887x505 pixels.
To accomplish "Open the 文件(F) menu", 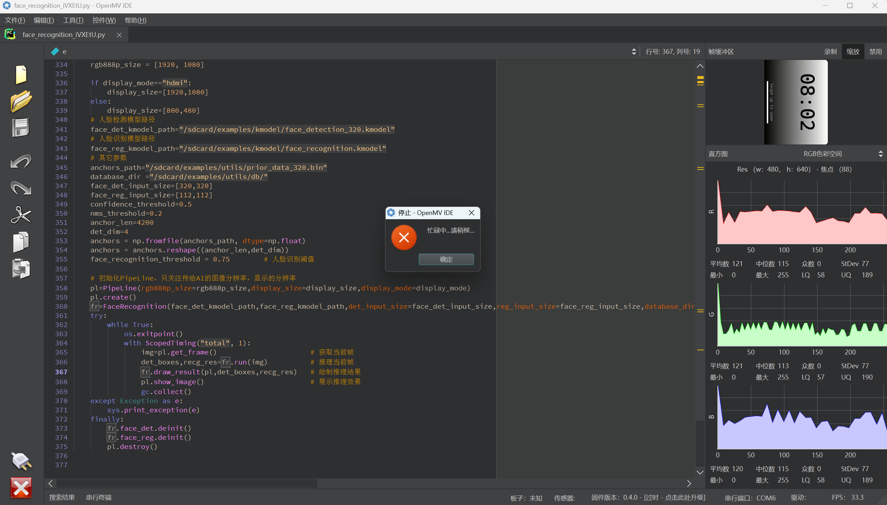I will tap(15, 20).
